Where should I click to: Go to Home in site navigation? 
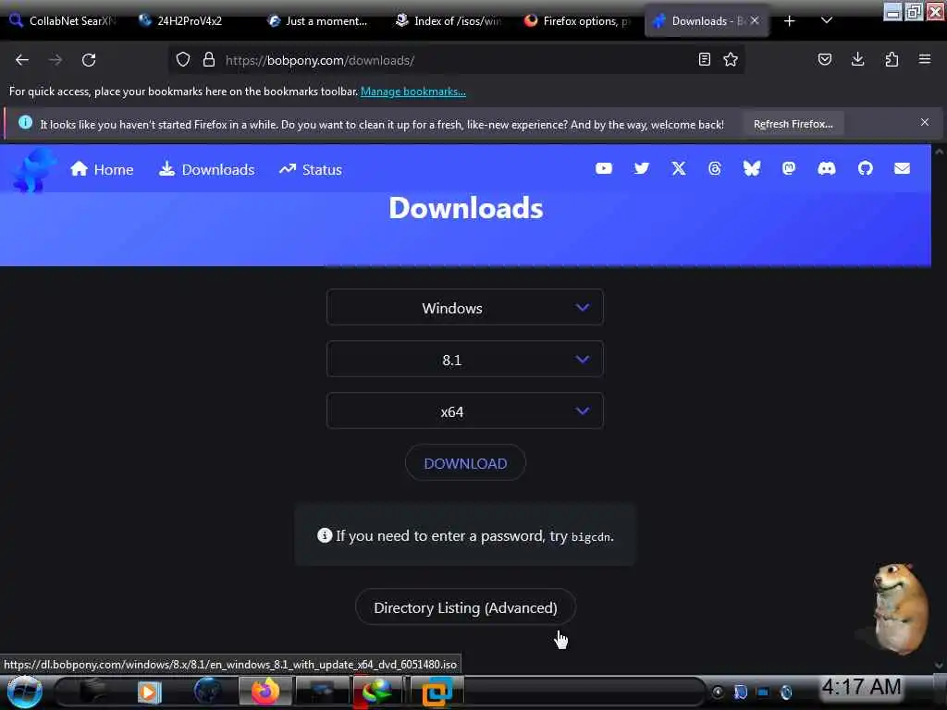coord(102,170)
